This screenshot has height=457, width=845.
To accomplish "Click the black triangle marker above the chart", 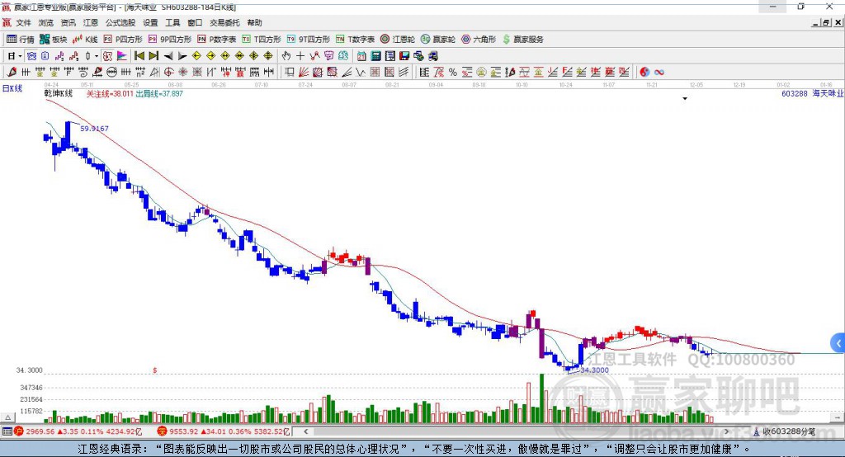I will tap(685, 99).
